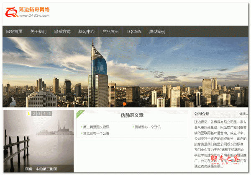Open 典型案例 in the navigation bar
Image resolution: width=251 pixels, height=175 pixels.
click(x=157, y=31)
